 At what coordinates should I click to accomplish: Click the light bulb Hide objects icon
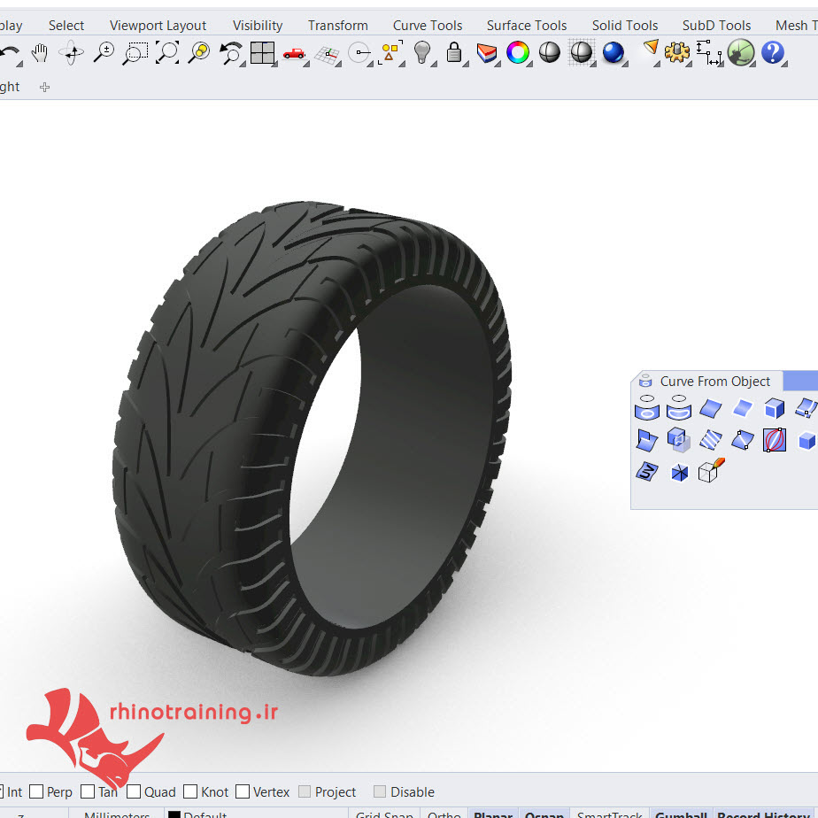[422, 54]
